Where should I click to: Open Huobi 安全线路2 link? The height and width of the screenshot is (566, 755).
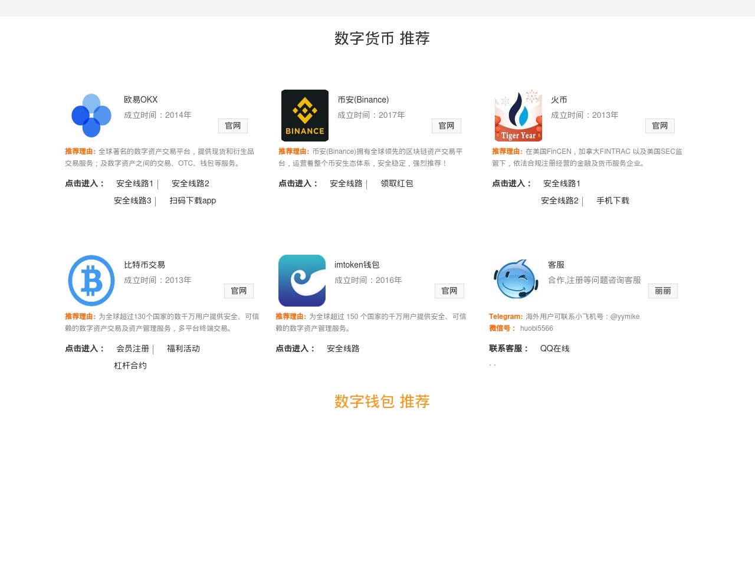(560, 200)
